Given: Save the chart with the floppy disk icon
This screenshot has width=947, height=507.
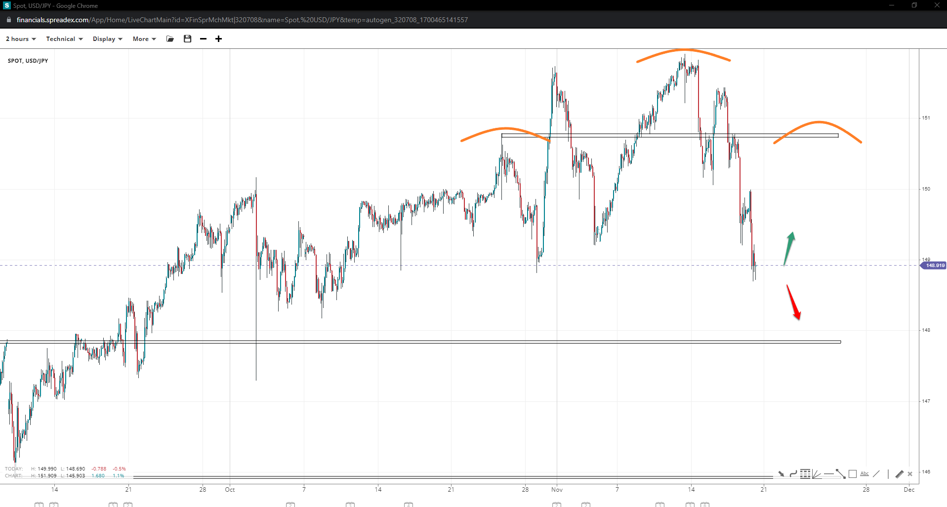Looking at the screenshot, I should pyautogui.click(x=187, y=39).
